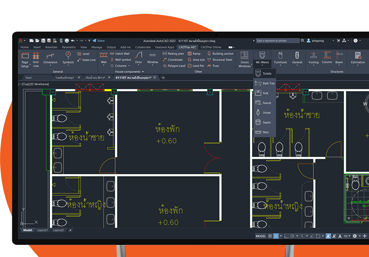Add new drawing tab with plus button
Image resolution: width=369 pixels, height=257 pixels.
coord(163,78)
